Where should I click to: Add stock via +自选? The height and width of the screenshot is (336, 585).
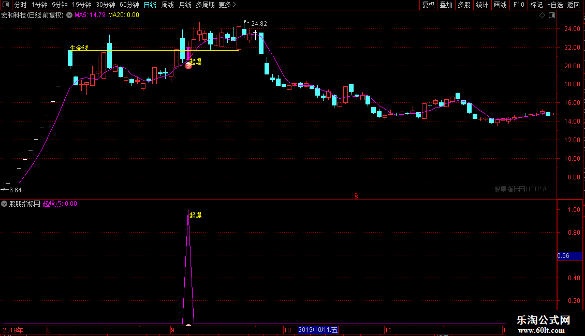(x=555, y=5)
